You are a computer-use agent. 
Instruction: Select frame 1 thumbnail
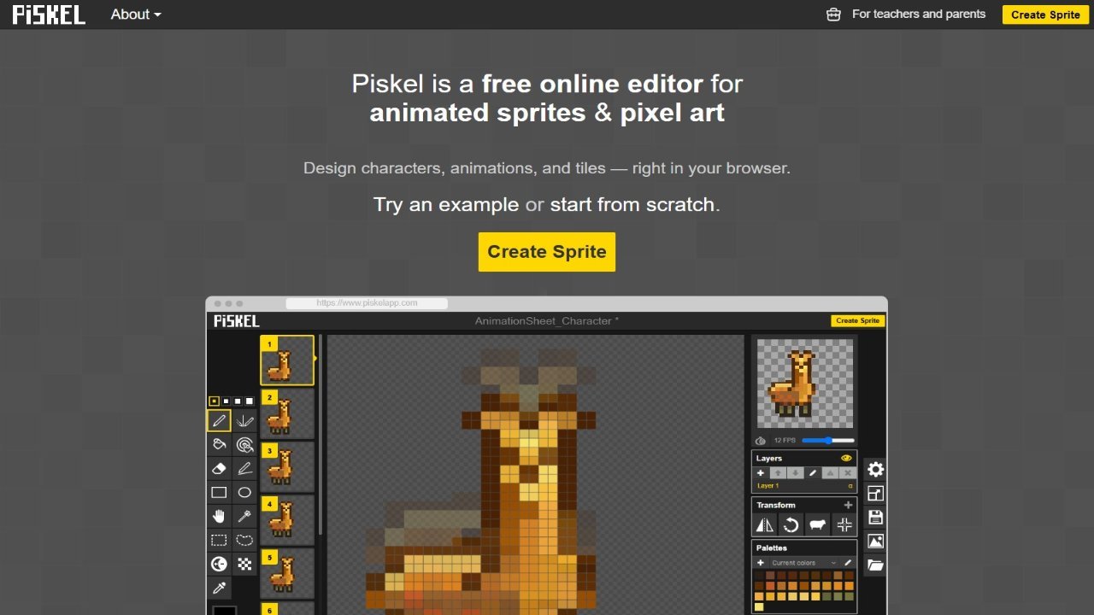pos(287,360)
